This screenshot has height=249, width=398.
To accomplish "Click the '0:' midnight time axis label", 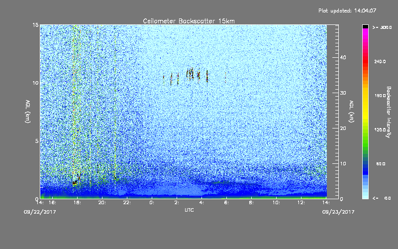I will point(152,203).
